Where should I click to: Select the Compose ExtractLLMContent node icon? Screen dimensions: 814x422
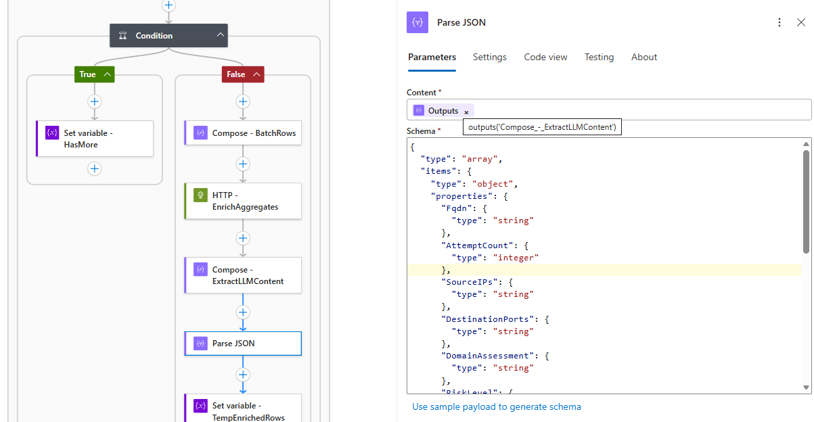[200, 269]
